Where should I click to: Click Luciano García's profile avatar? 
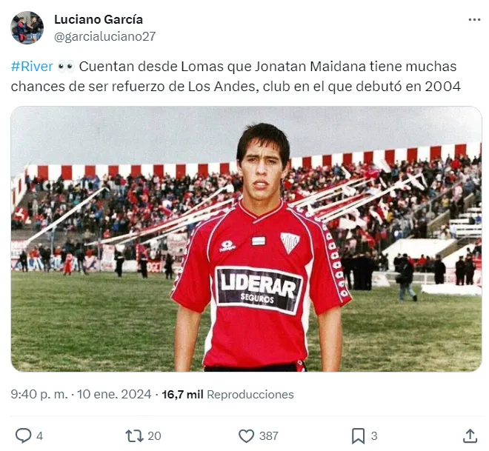pos(27,27)
